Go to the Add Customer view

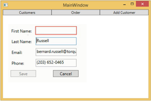124,13
